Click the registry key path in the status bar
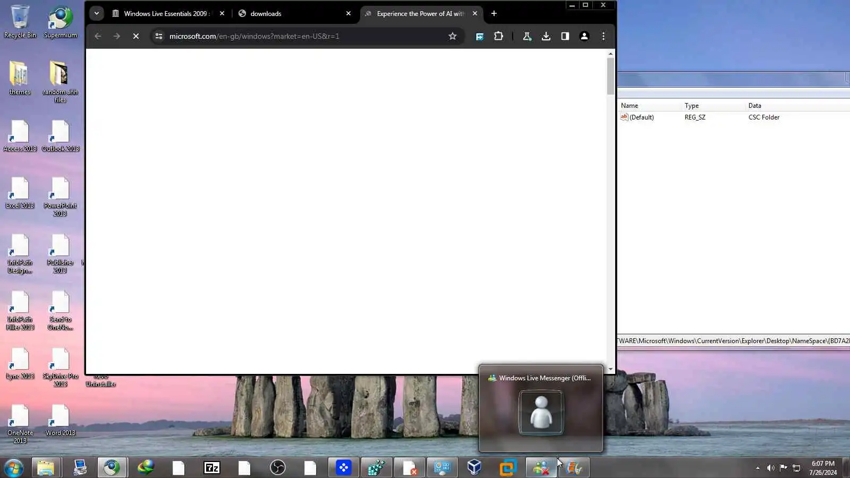 click(733, 341)
